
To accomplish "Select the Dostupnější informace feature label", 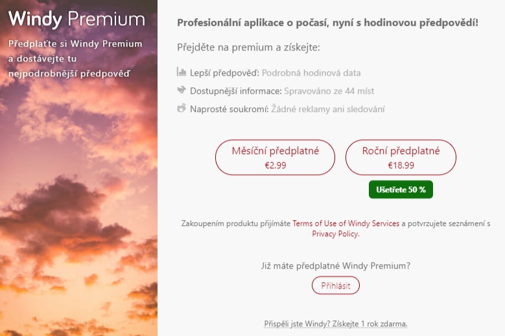I will pyautogui.click(x=236, y=91).
